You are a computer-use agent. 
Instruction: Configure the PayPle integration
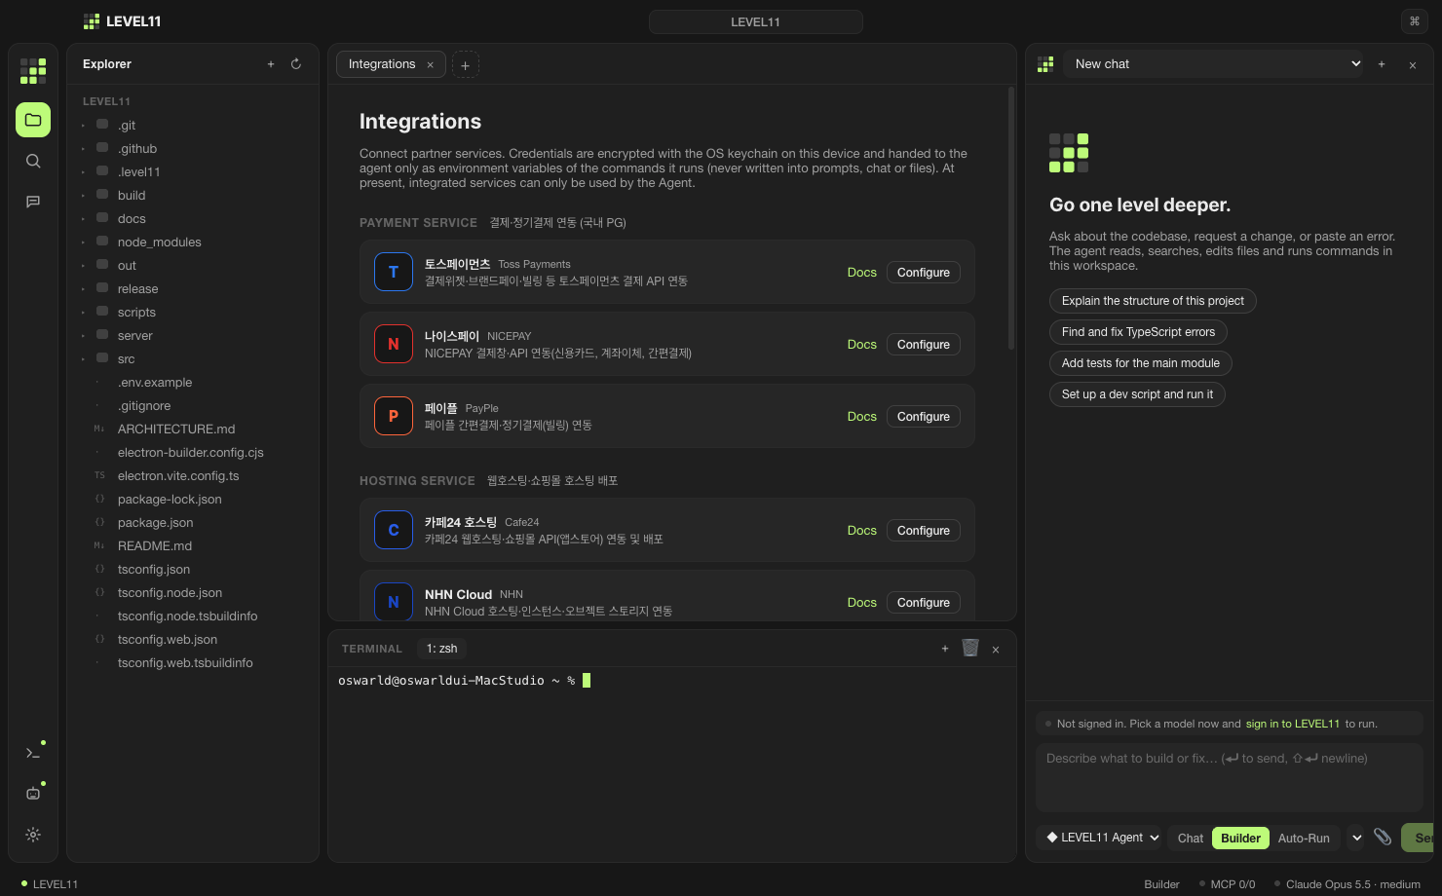[924, 417]
